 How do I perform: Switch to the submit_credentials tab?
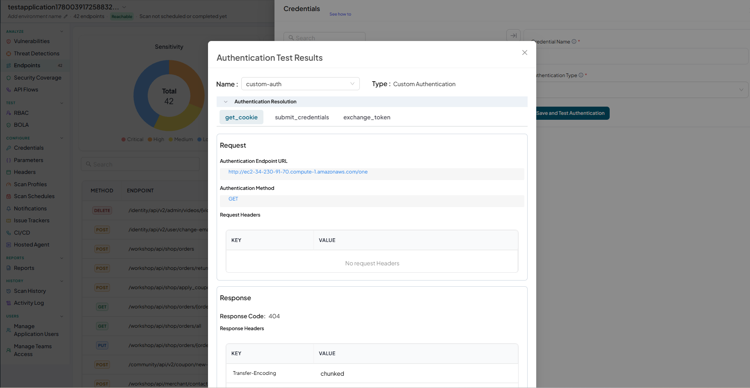(x=302, y=117)
